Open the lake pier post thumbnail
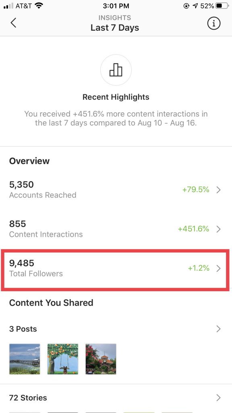This screenshot has width=232, height=413. pyautogui.click(x=25, y=359)
